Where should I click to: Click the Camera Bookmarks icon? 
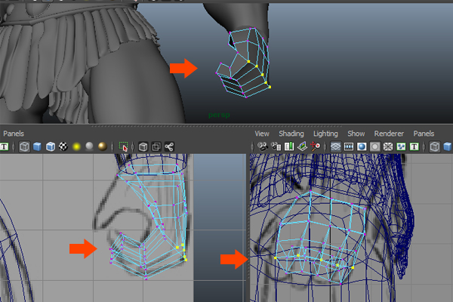pyautogui.click(x=289, y=146)
